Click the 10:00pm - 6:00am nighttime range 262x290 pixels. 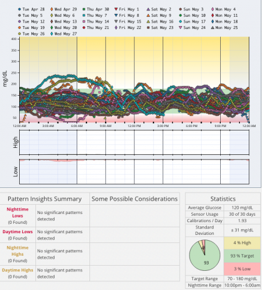[x=242, y=285]
